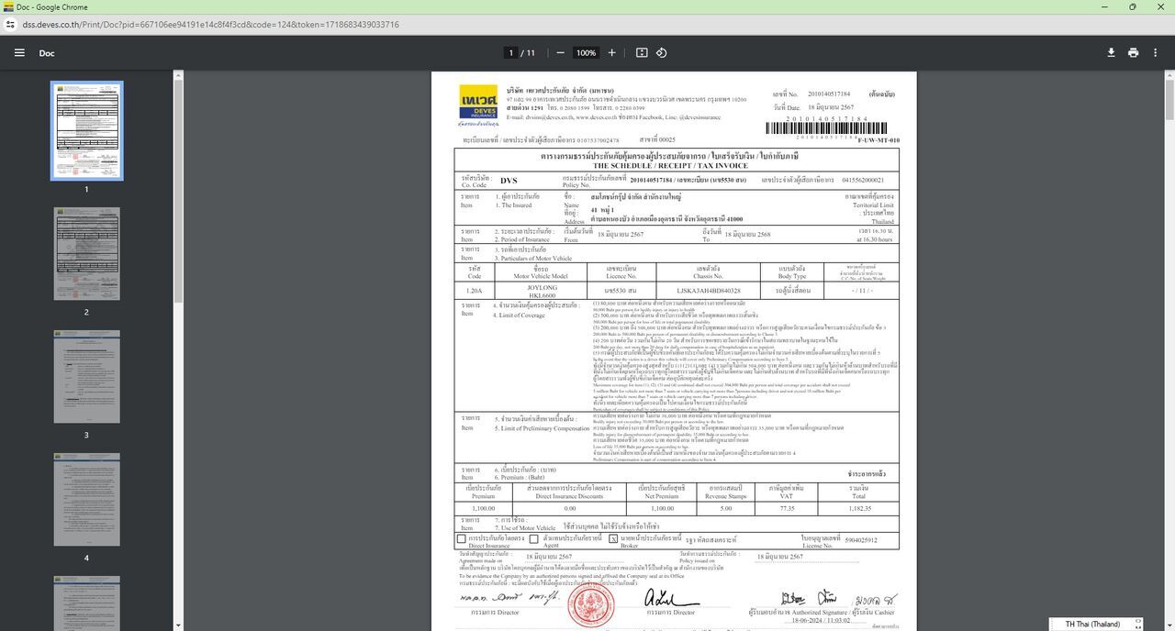Click the site information icon in the address bar

(x=11, y=25)
